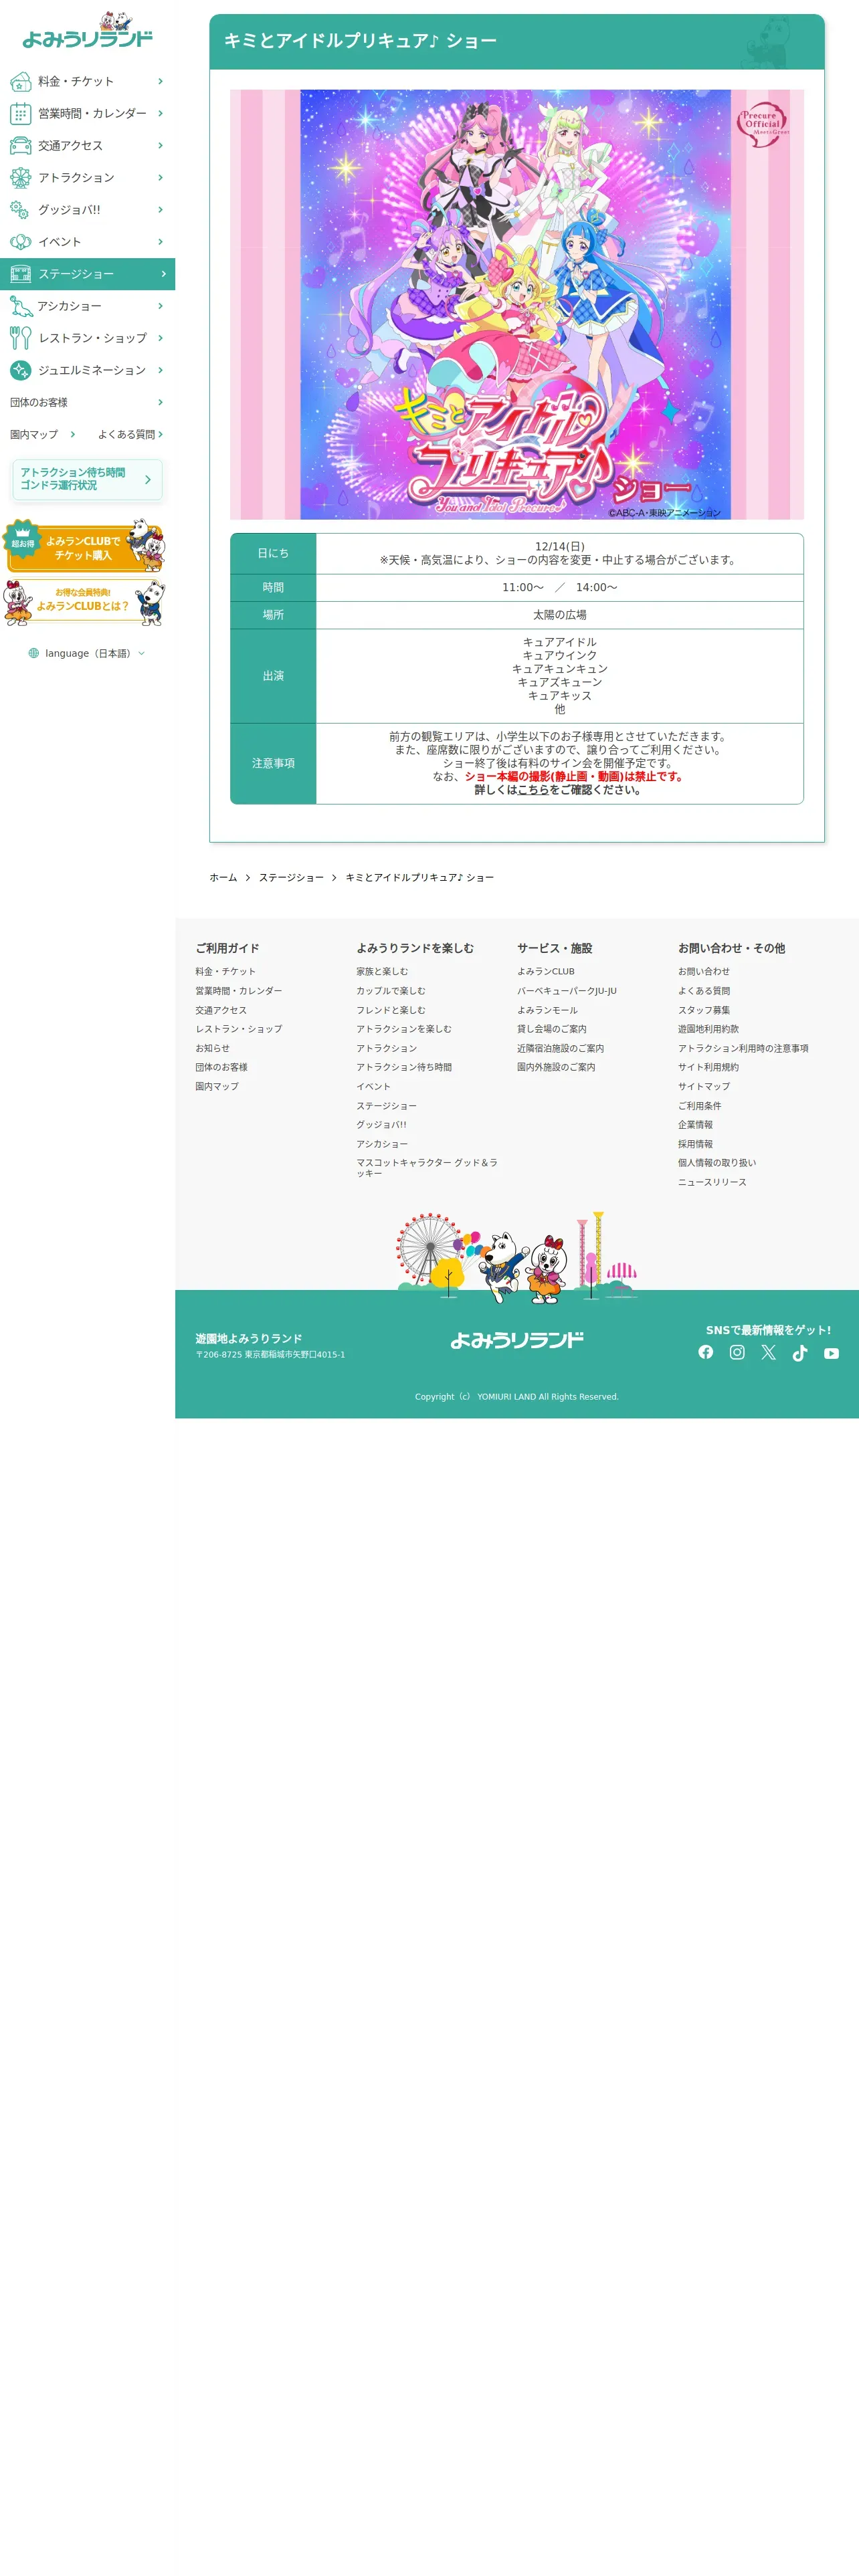Open footer link 営業時間・カレンダー
Screen dimensions: 859x2576
[238, 991]
